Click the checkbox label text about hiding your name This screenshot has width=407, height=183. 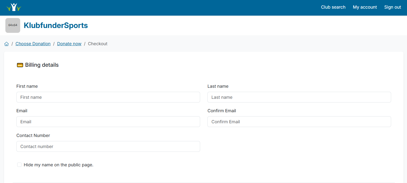click(x=58, y=164)
